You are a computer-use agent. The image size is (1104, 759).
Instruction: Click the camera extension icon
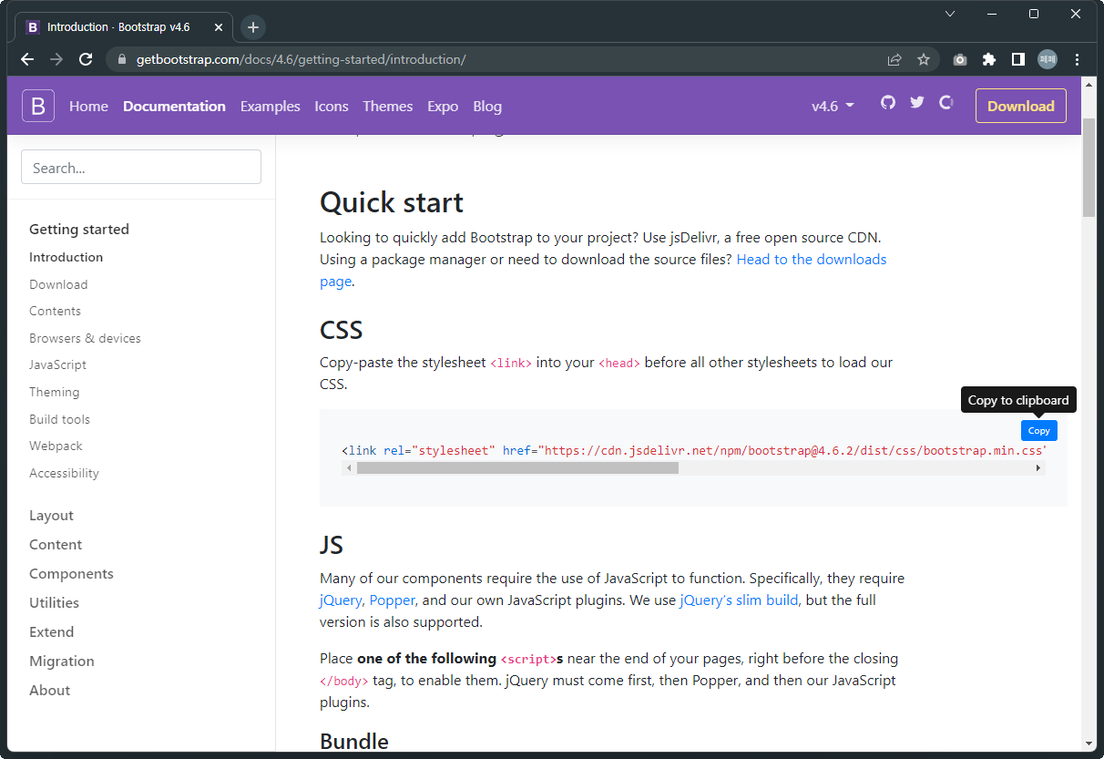coord(960,59)
